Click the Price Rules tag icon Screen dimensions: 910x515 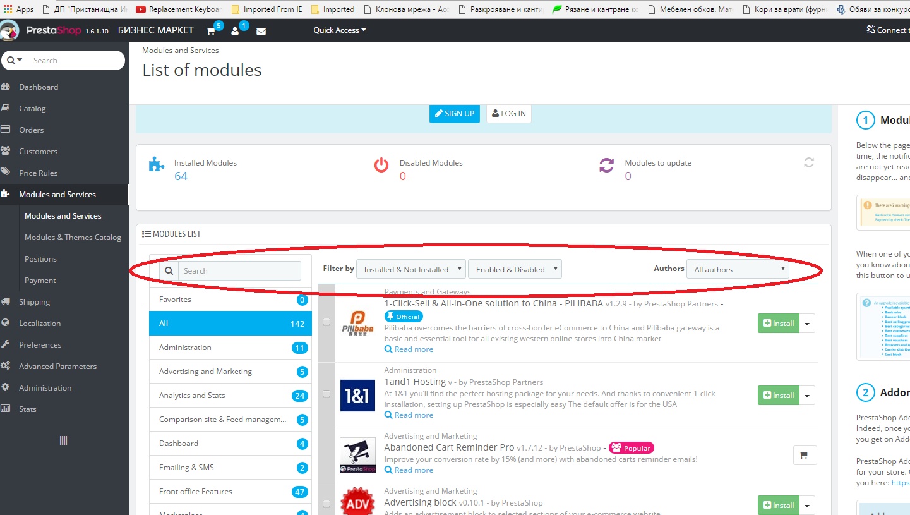pyautogui.click(x=6, y=173)
